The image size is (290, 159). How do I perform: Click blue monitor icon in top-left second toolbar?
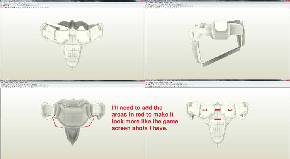[14, 7]
